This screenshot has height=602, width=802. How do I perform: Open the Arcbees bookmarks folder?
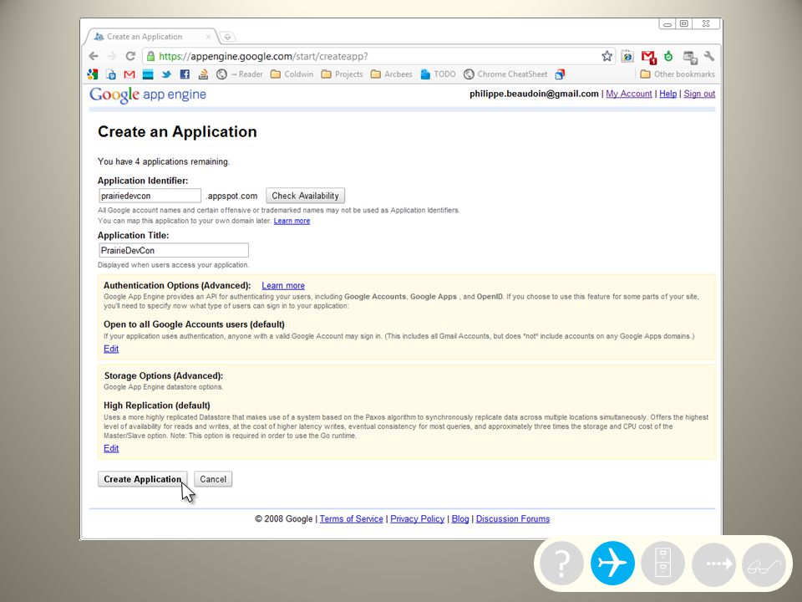(391, 74)
